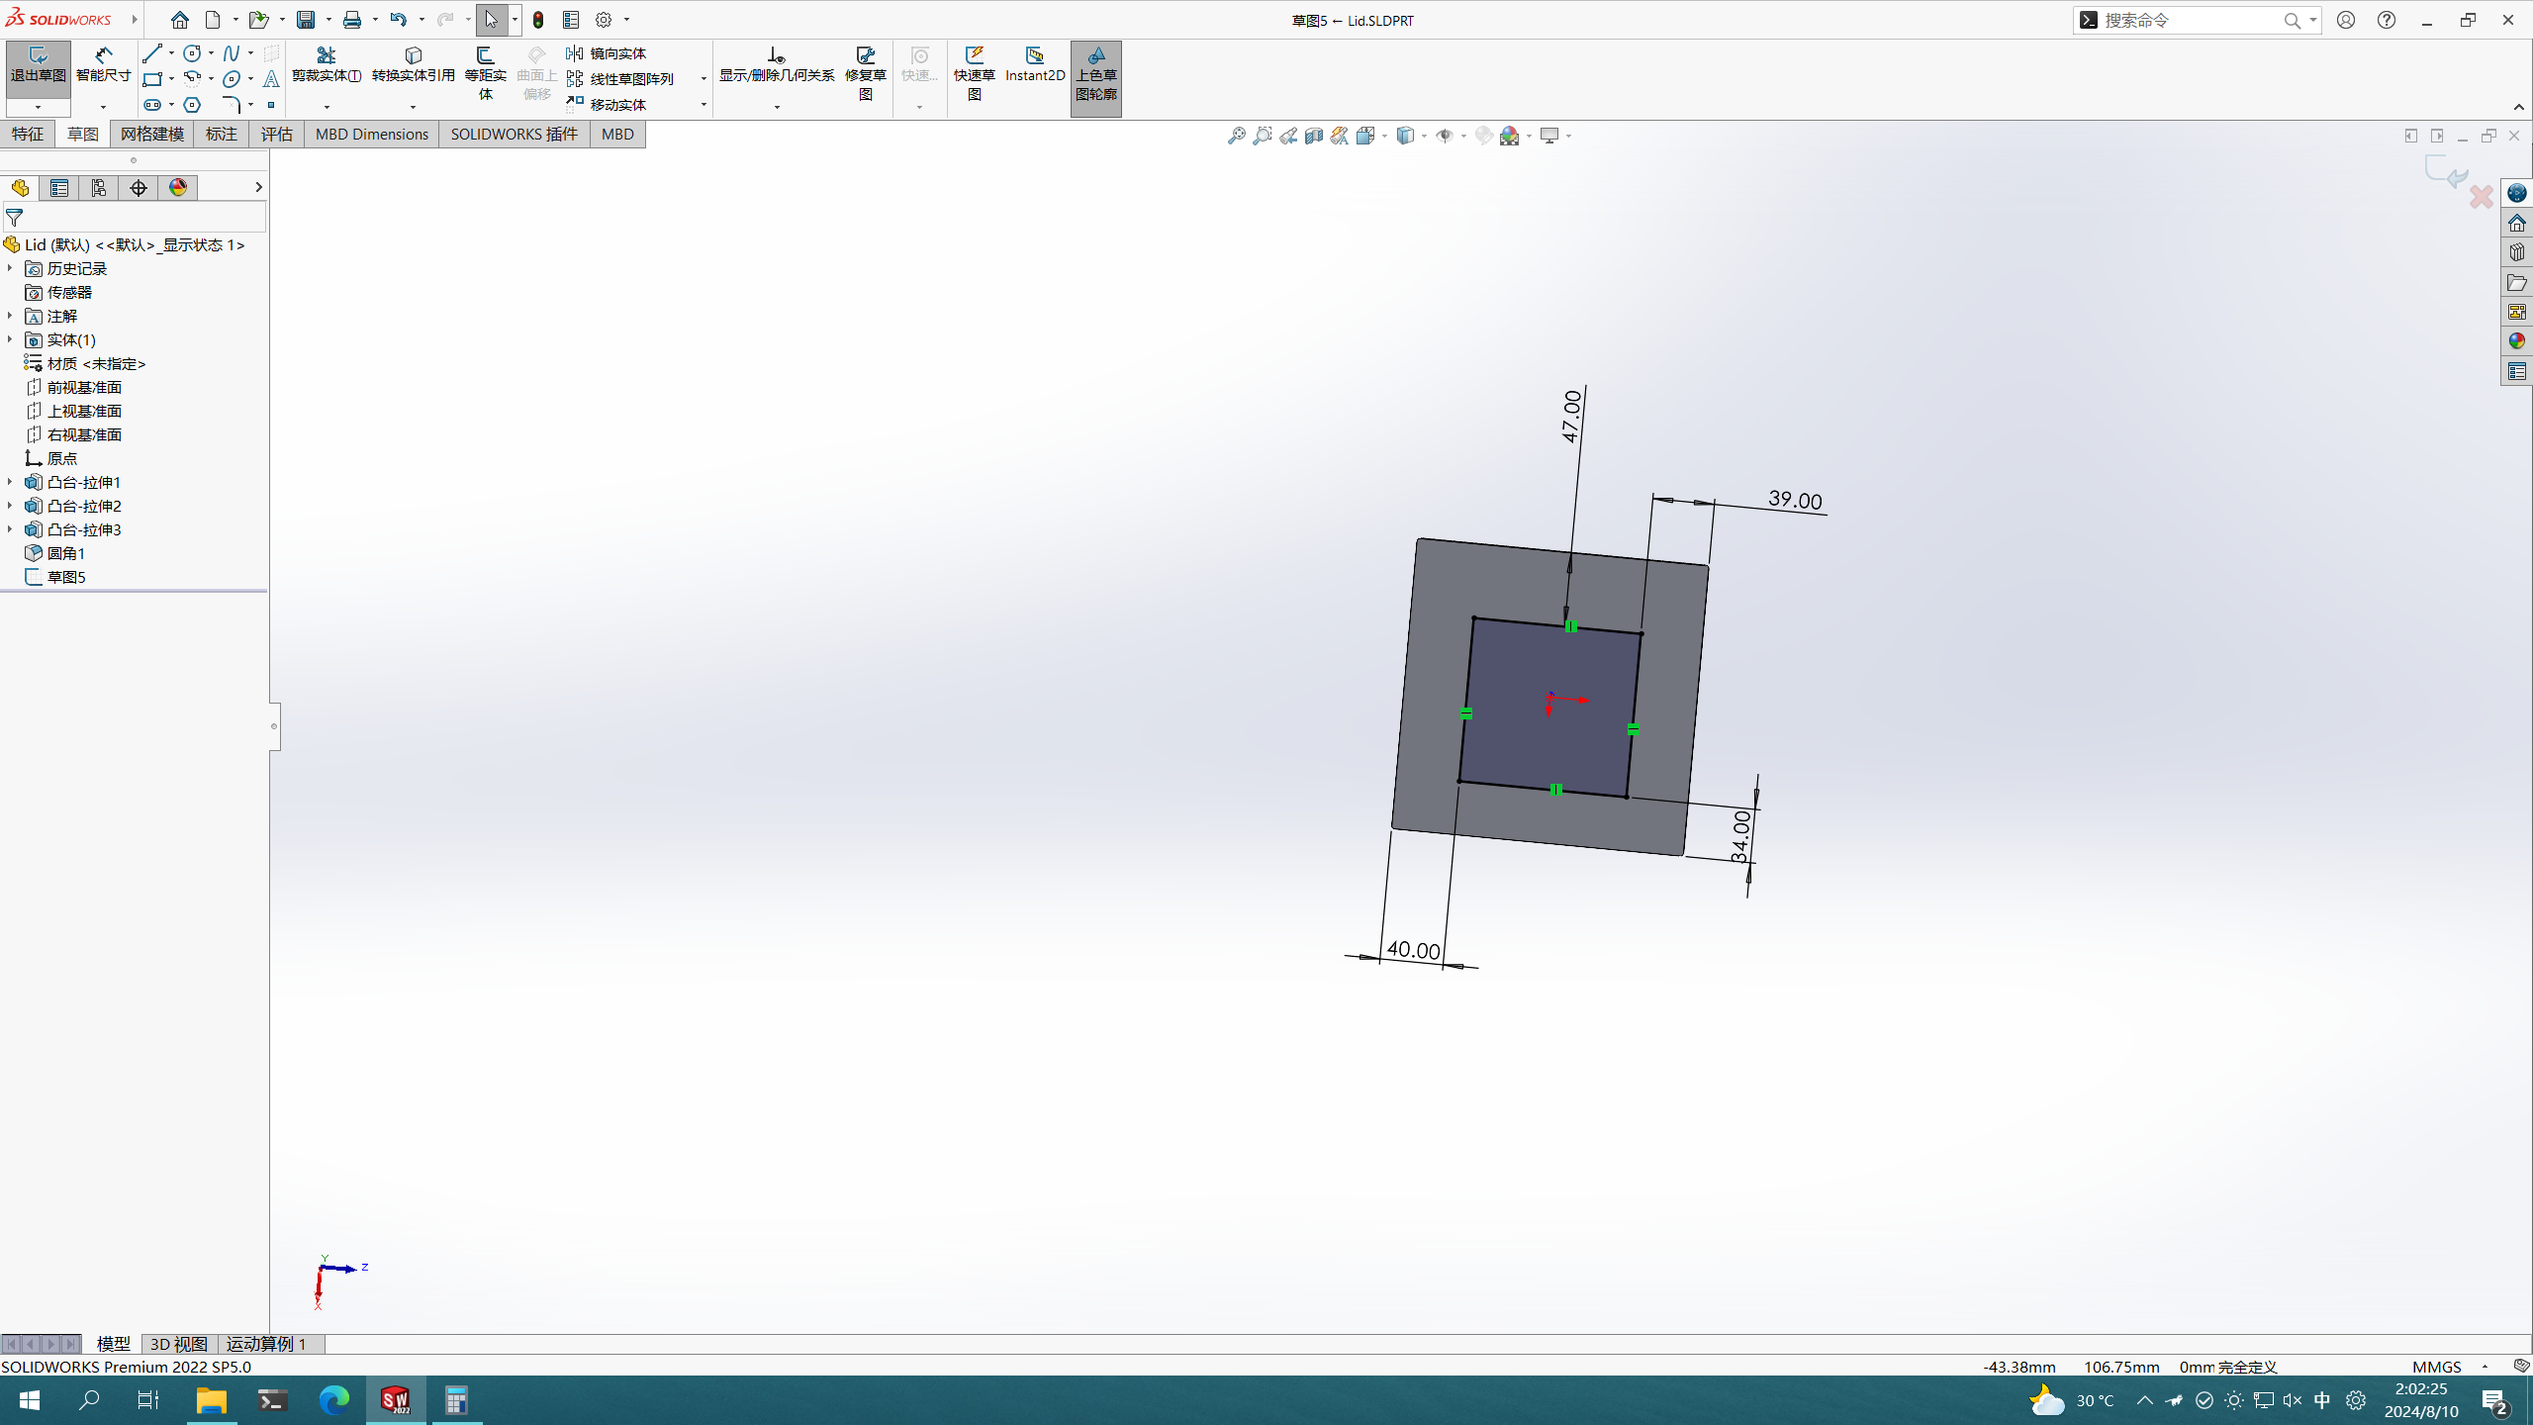Switch to the 评估 (Evaluate) tab

point(276,134)
